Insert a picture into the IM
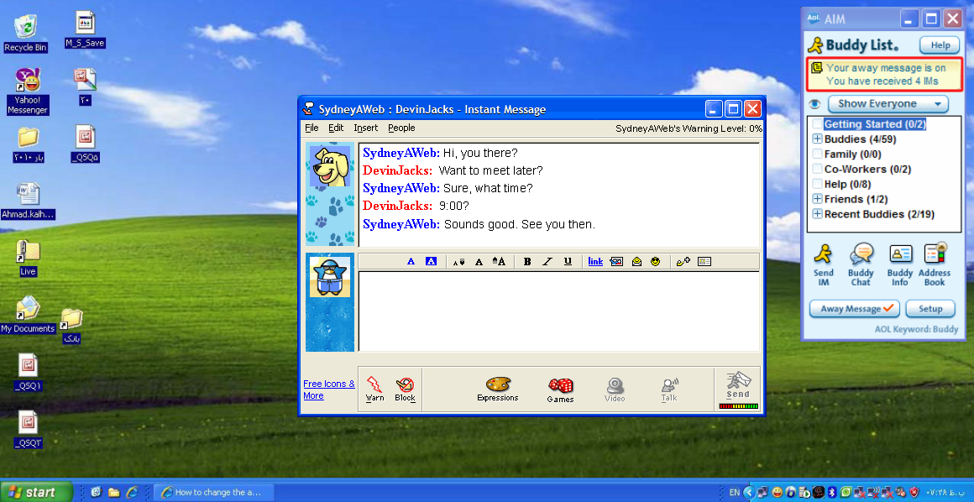 coord(616,262)
